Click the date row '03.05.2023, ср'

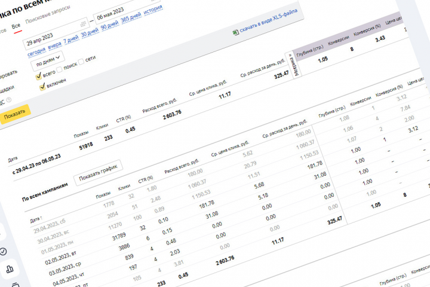click(65, 269)
